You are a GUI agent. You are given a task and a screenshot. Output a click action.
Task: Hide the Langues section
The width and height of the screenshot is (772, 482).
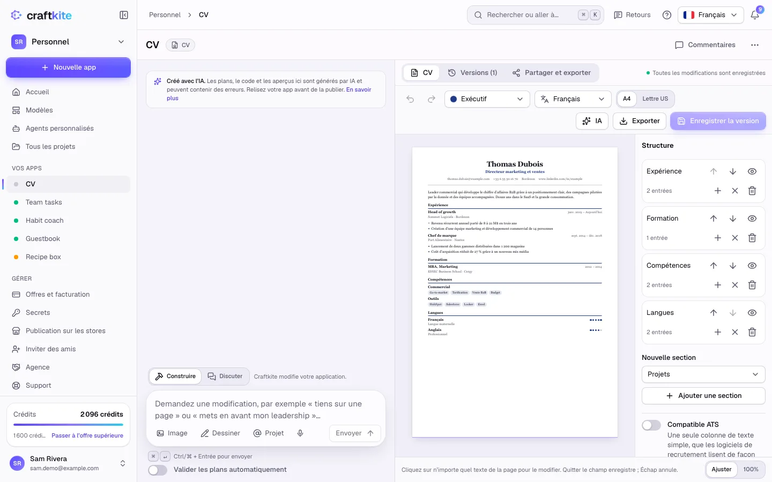coord(752,313)
